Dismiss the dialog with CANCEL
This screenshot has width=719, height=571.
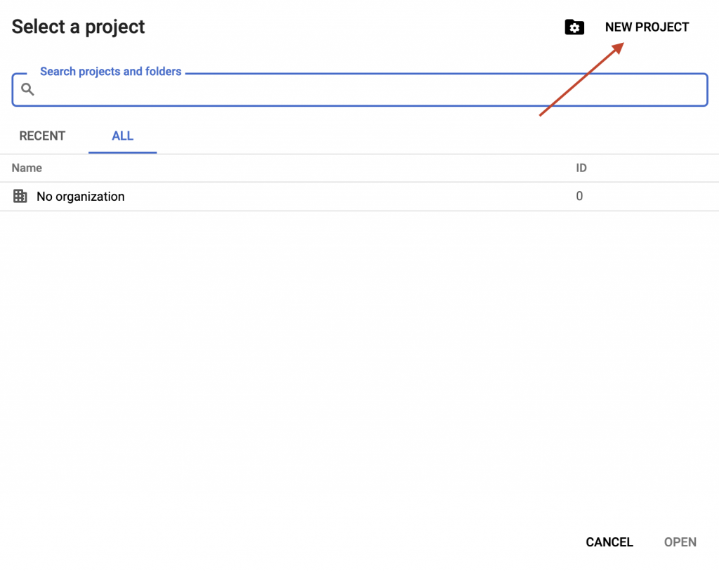(609, 542)
